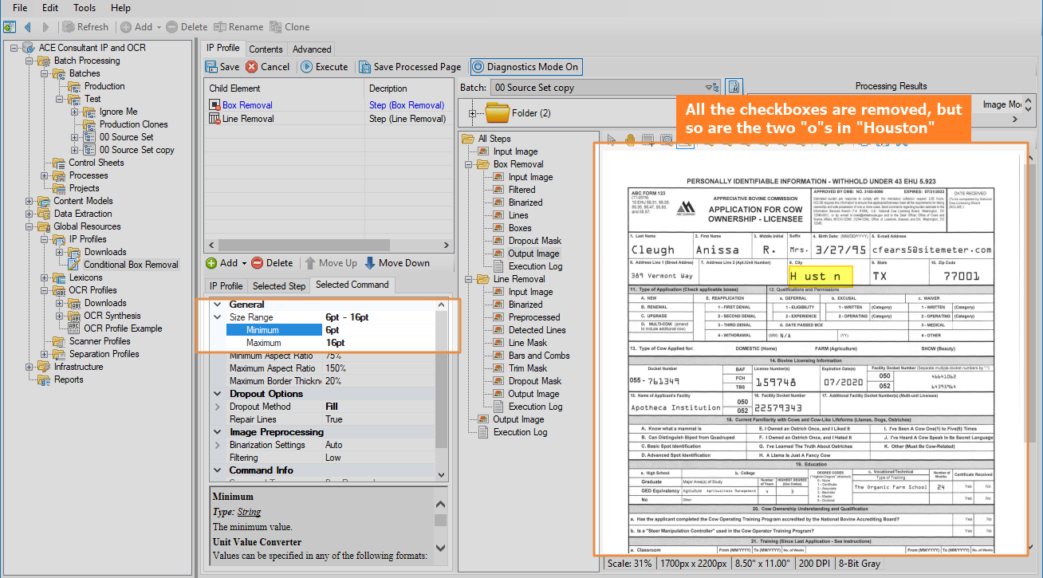Open the Tools menu

pos(85,8)
